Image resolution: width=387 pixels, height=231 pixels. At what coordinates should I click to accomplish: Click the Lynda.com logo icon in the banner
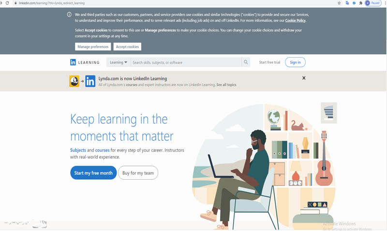[74, 81]
